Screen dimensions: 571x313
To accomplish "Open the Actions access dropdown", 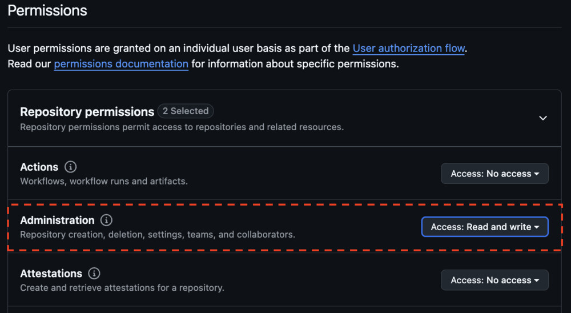I will coord(494,174).
